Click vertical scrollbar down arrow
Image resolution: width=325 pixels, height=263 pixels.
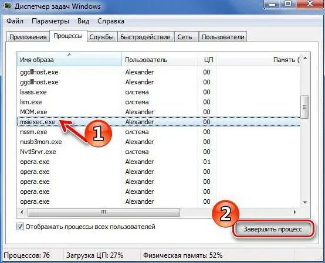(x=305, y=202)
